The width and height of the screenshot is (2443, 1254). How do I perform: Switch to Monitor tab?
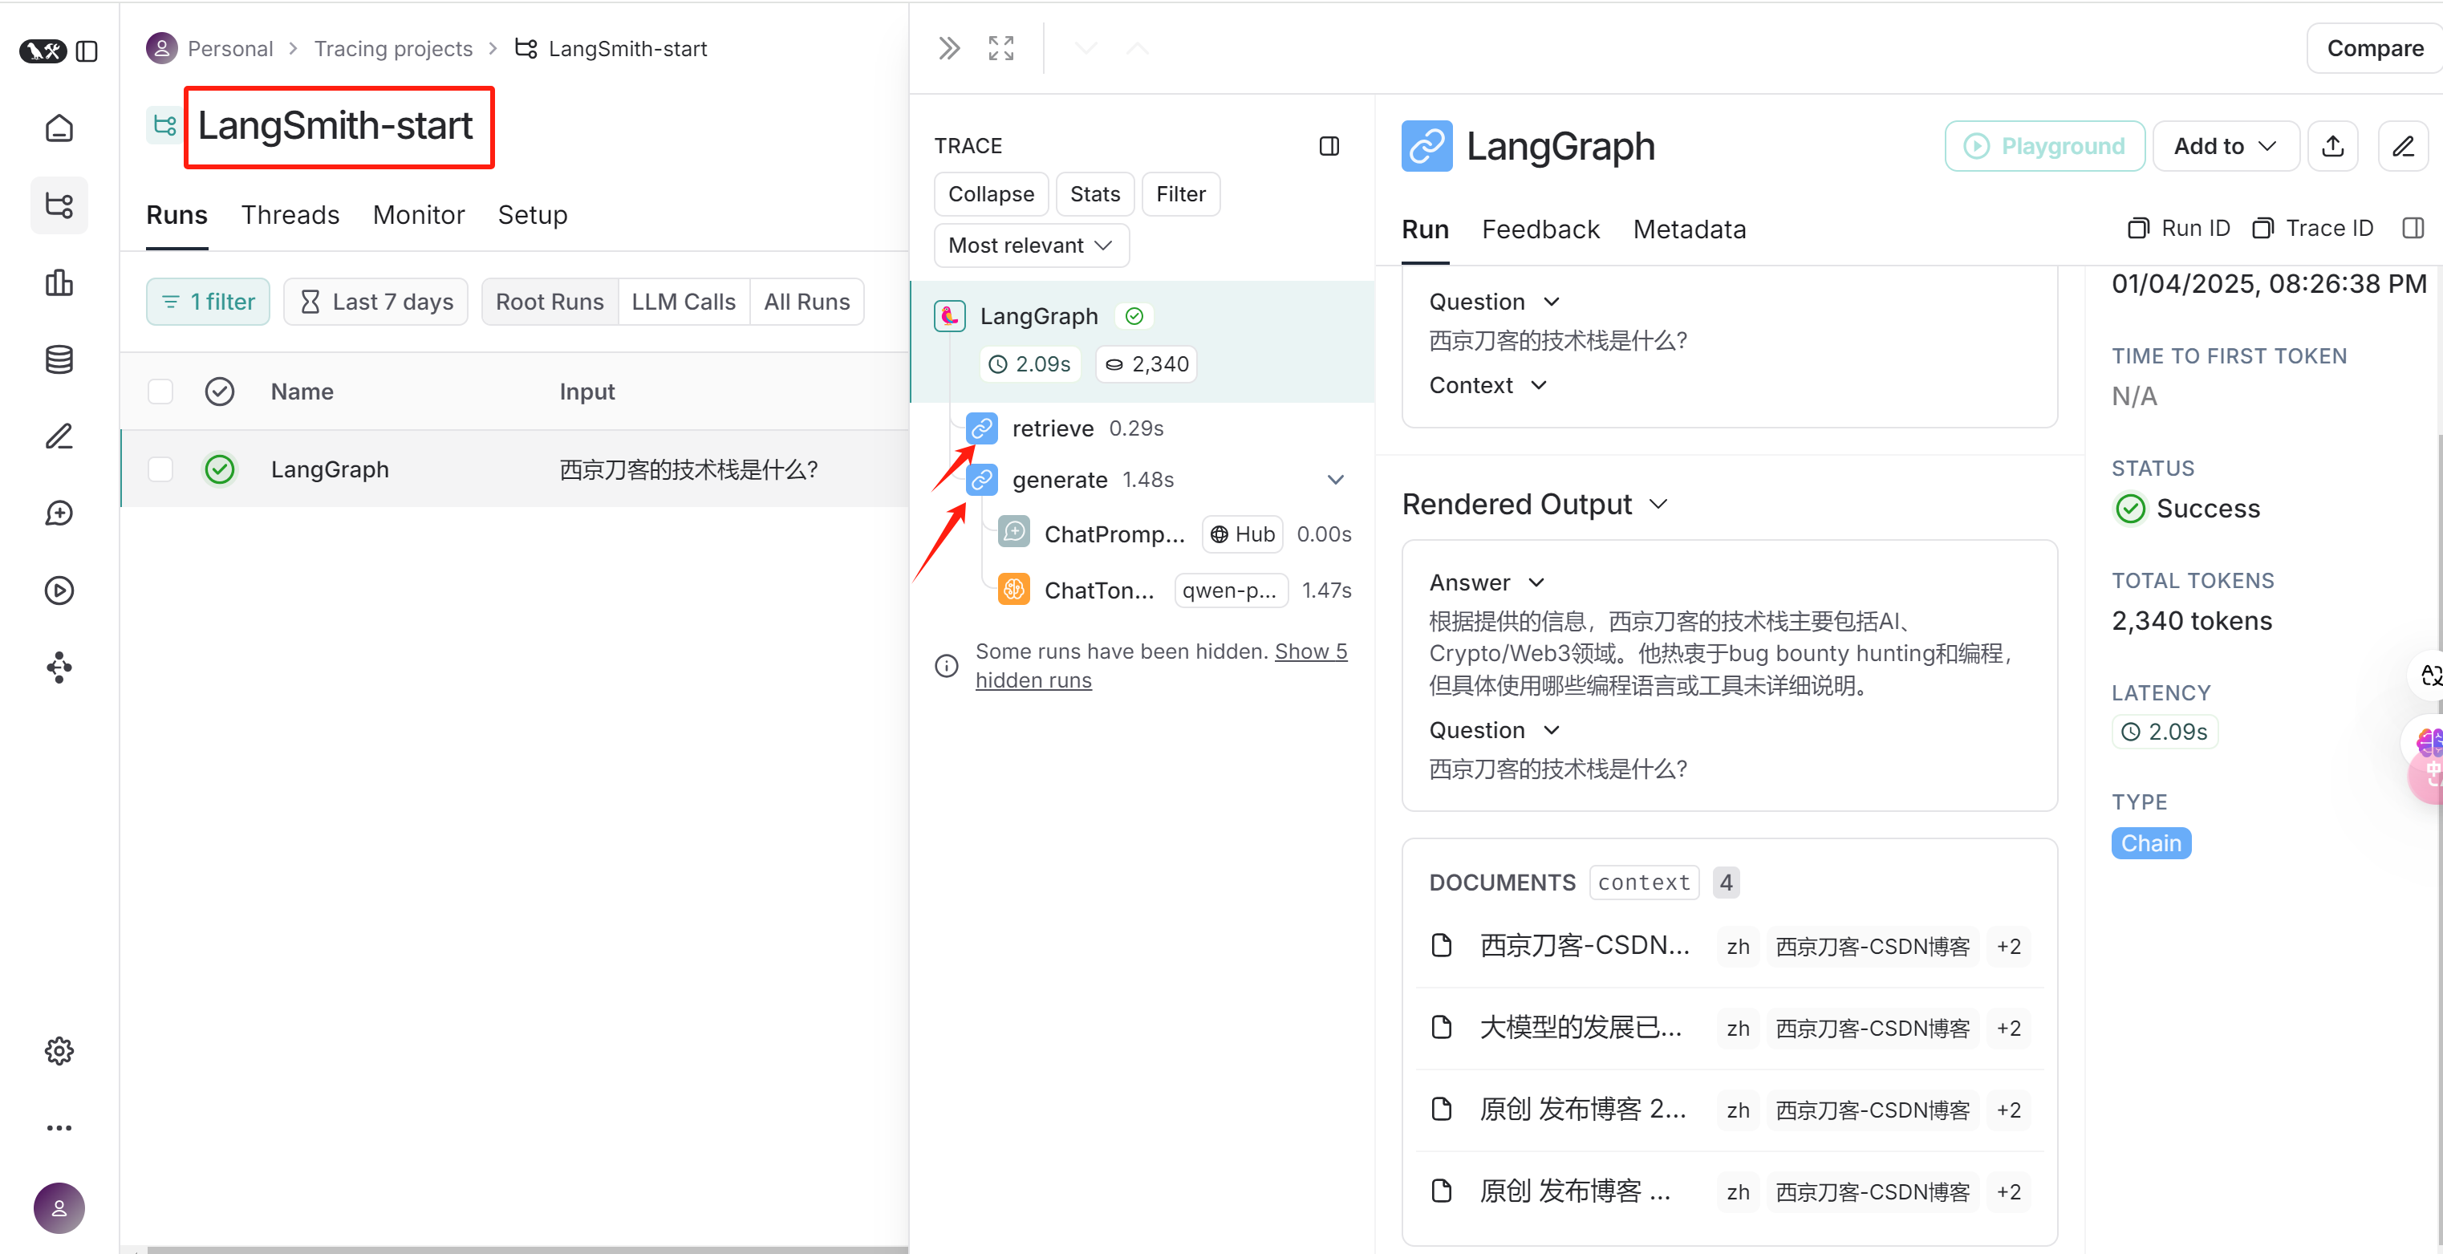418,215
